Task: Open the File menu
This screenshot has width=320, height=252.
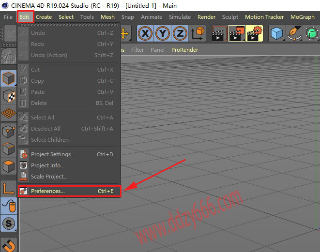Action: coord(8,17)
